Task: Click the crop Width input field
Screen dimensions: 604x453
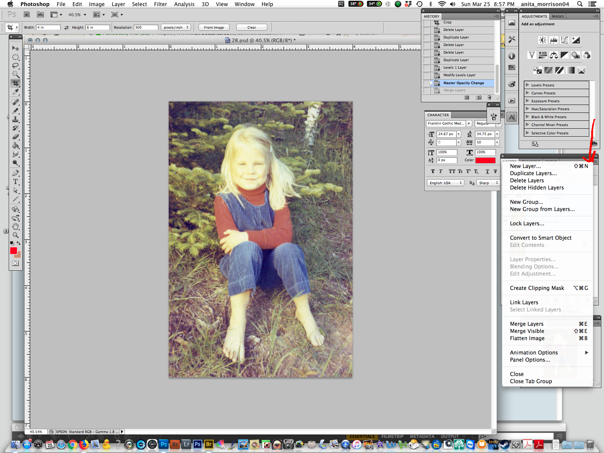Action: pos(48,27)
